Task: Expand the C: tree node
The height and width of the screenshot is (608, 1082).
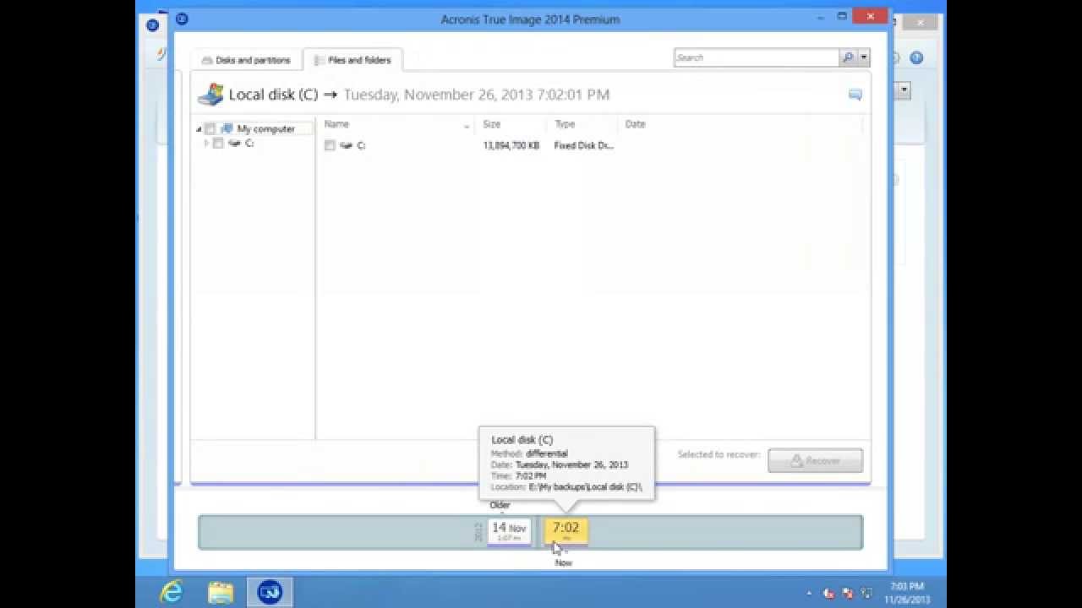Action: point(206,144)
